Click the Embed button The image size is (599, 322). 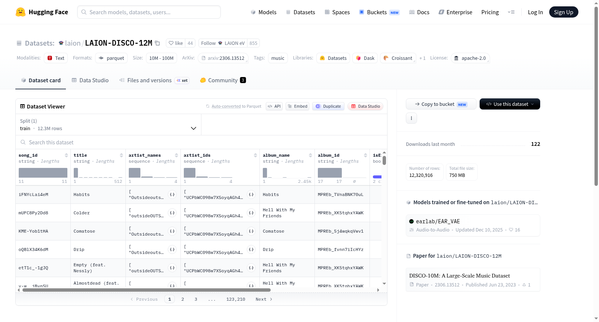click(297, 106)
